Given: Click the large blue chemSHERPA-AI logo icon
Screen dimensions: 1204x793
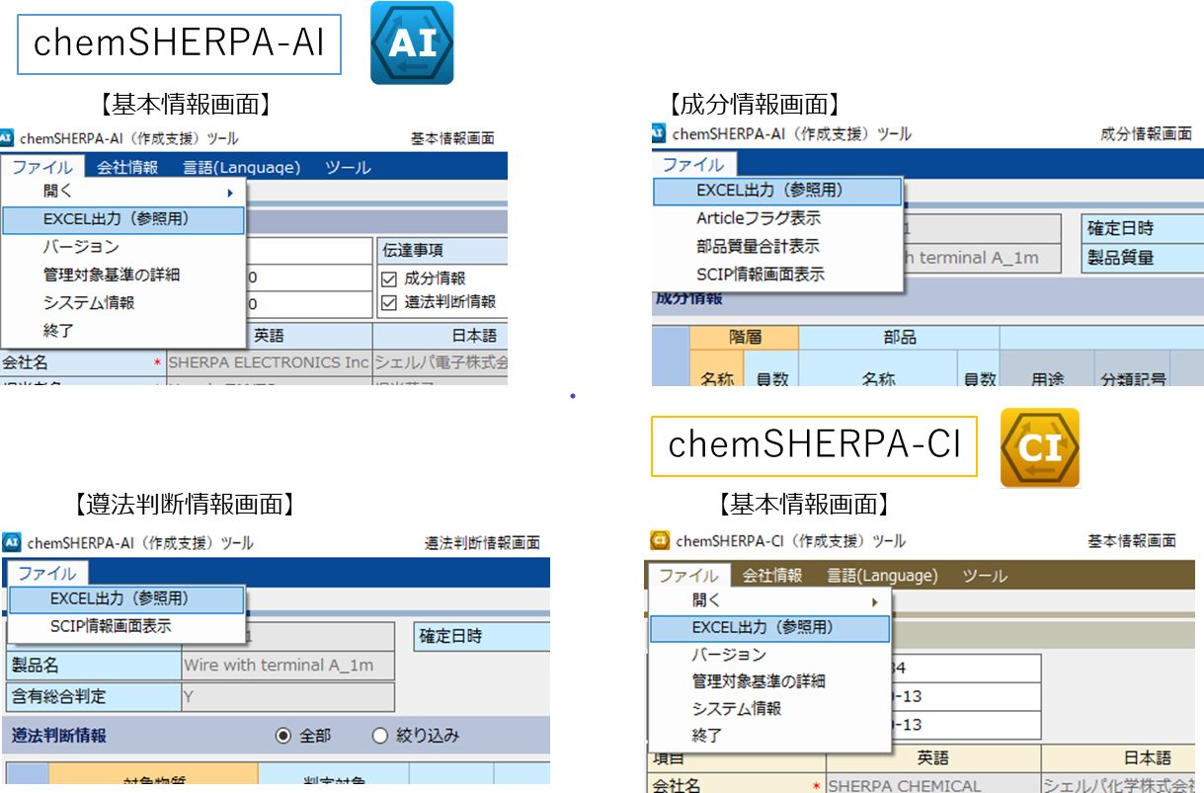Looking at the screenshot, I should point(412,42).
